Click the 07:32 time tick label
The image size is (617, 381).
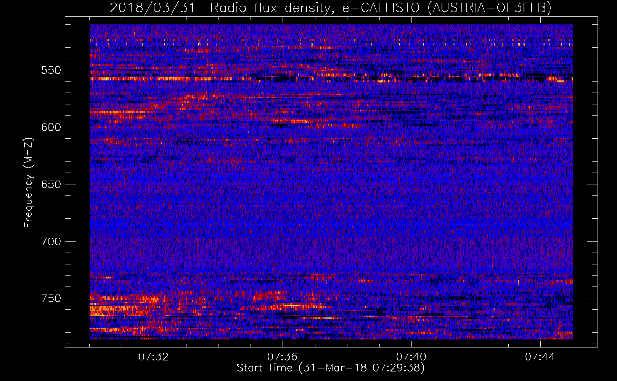tap(153, 357)
